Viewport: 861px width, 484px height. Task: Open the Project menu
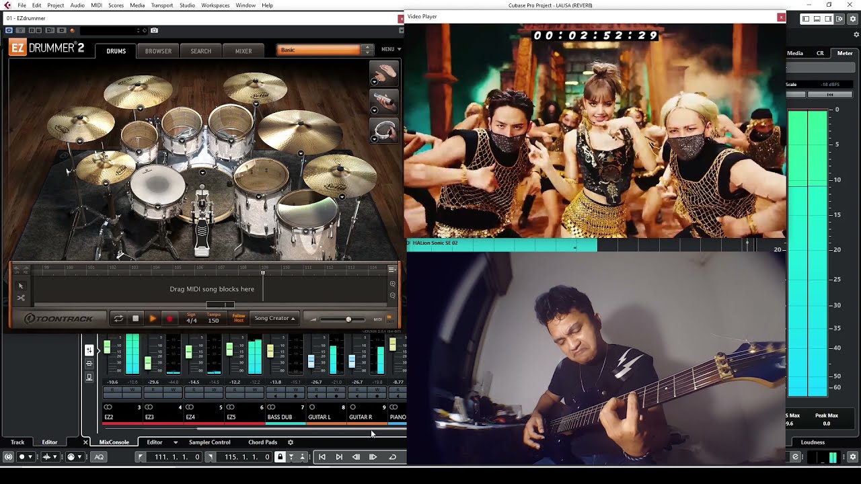point(56,5)
